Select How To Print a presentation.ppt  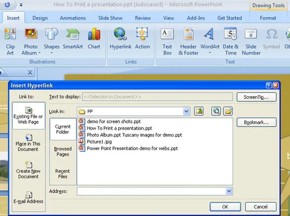(x=115, y=128)
